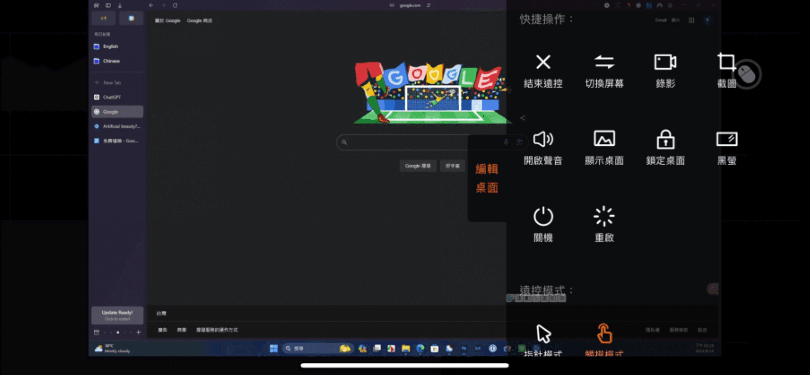
Task: Open Google apps grid icon
Action: 691,20
